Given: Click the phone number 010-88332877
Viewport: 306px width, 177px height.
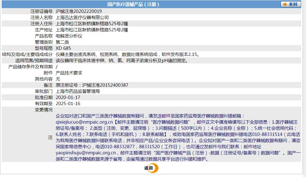Looking at the screenshot, I should click(x=119, y=147).
